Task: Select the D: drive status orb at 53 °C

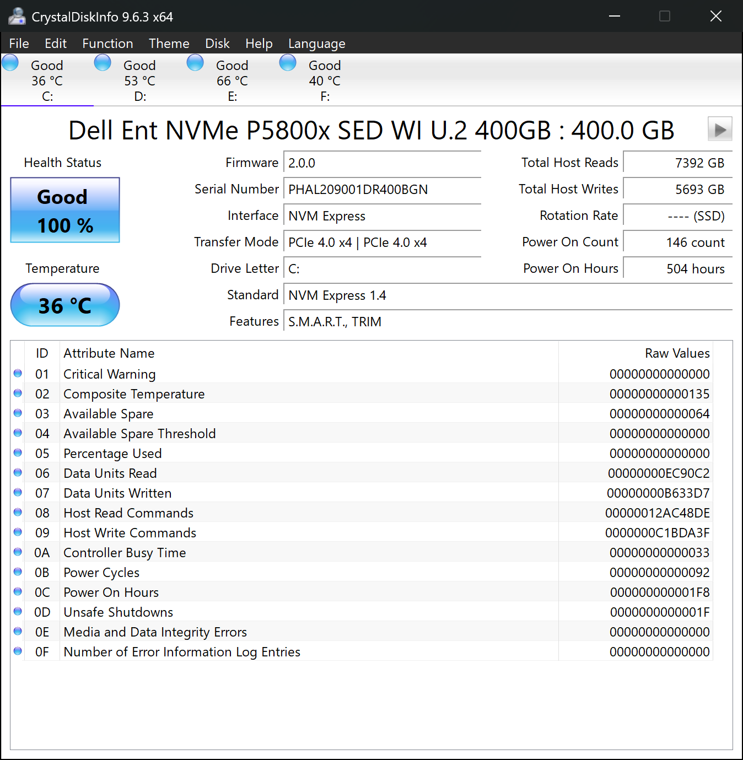Action: point(103,63)
